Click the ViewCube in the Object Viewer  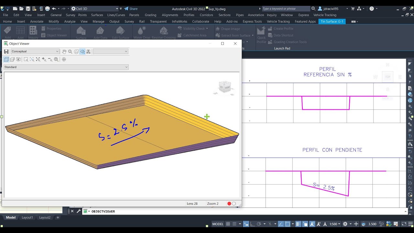(x=225, y=87)
